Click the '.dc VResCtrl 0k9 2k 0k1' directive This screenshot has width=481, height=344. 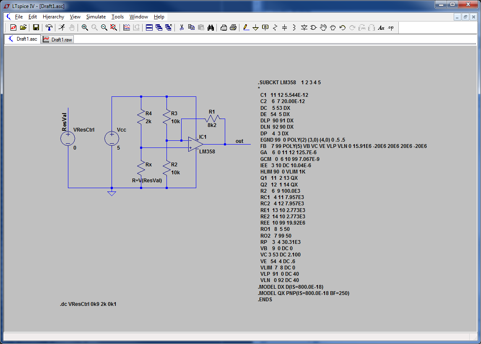point(88,304)
